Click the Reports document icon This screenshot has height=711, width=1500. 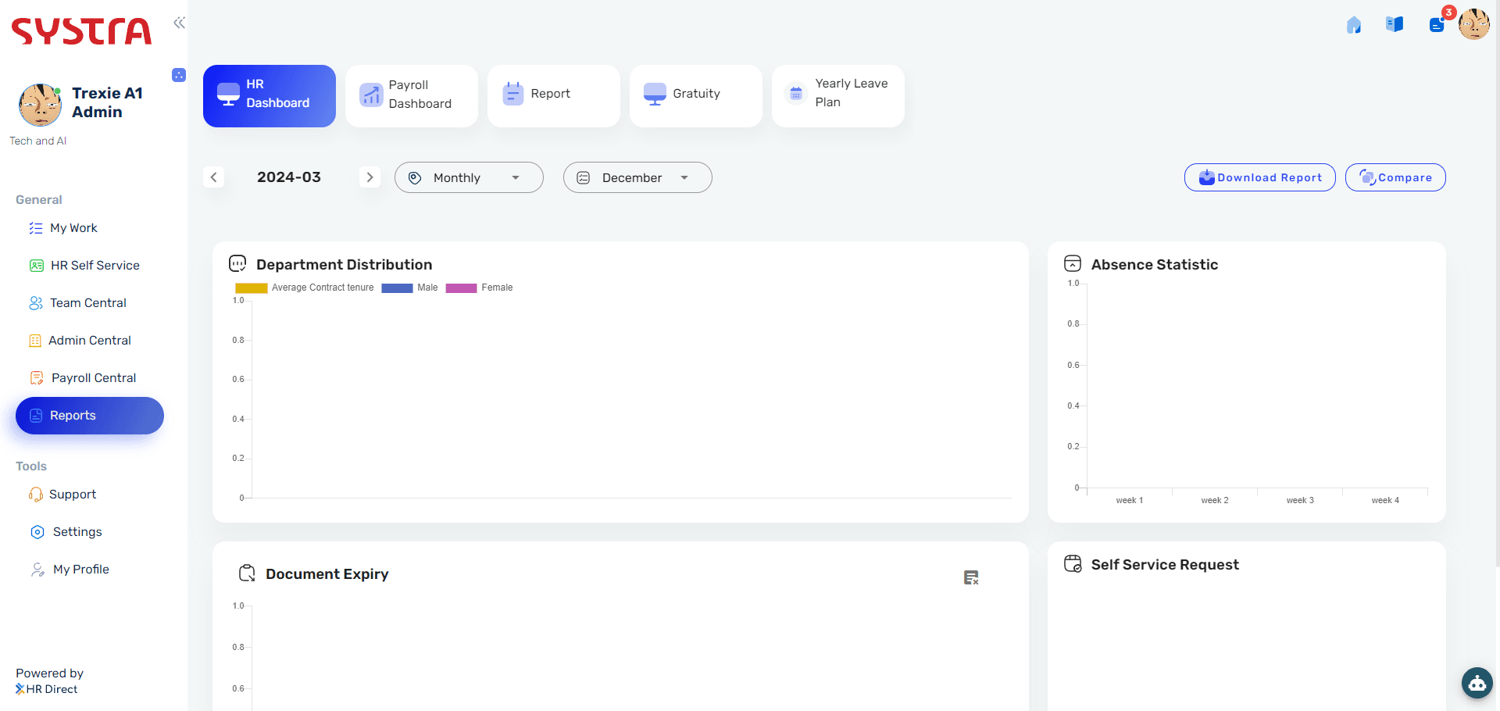pos(36,416)
